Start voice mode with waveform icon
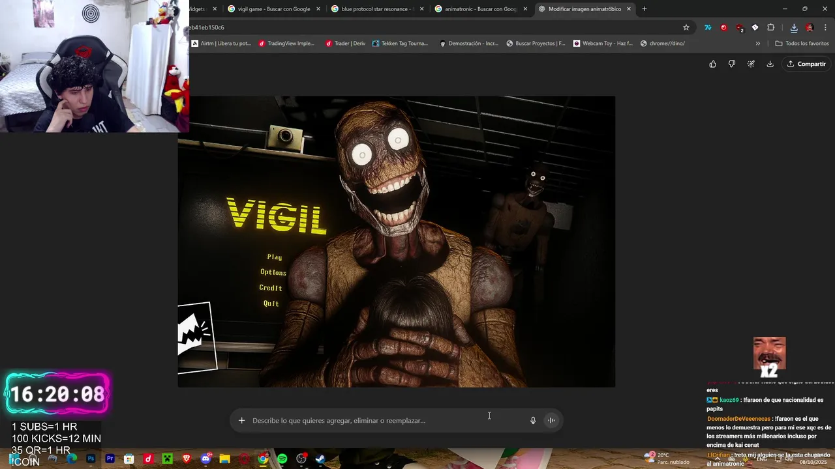Viewport: 835px width, 469px height. pyautogui.click(x=551, y=420)
